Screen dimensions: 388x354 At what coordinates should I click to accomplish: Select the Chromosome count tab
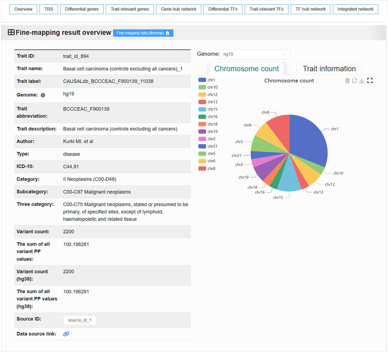click(246, 69)
